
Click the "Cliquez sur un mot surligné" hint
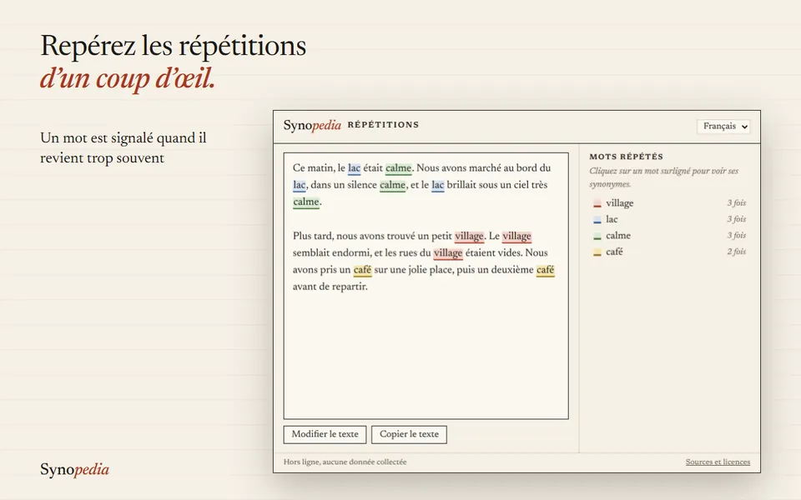coord(663,177)
